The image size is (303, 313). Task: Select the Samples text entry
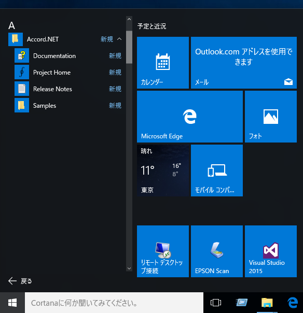coord(45,106)
